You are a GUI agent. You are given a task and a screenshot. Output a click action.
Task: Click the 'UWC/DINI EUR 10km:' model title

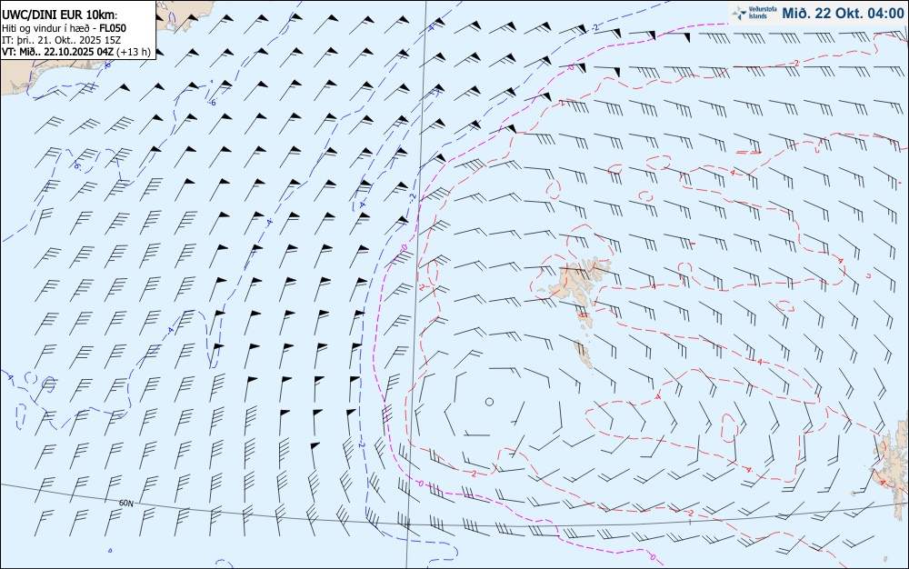coord(60,15)
